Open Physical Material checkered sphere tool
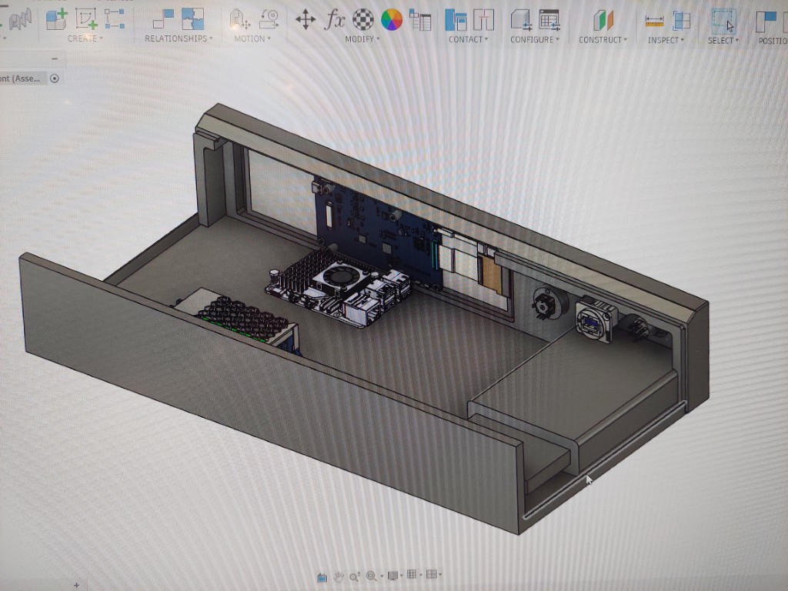The image size is (788, 591). [363, 19]
